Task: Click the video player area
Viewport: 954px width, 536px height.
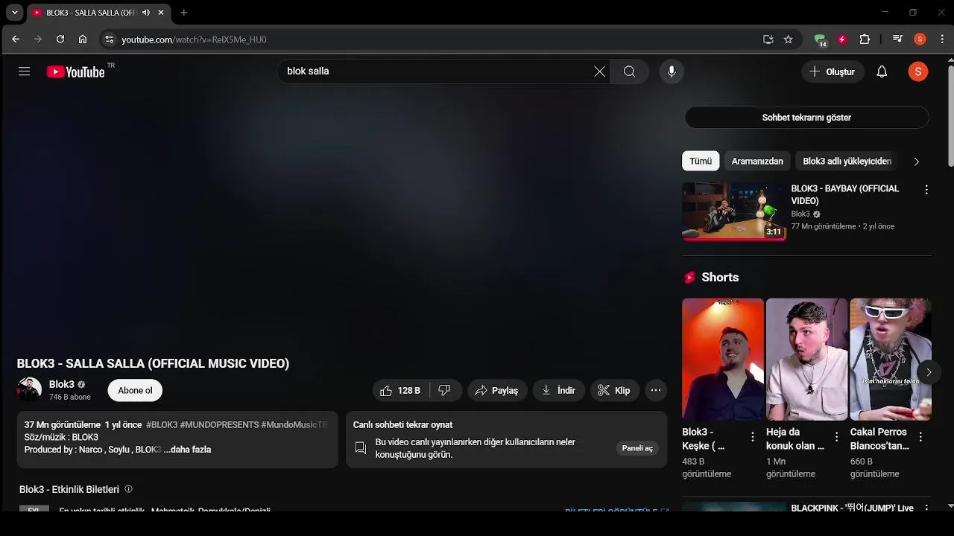Action: click(x=341, y=222)
